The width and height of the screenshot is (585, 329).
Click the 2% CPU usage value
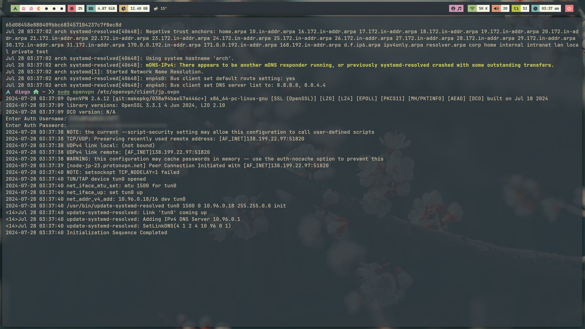pos(80,9)
